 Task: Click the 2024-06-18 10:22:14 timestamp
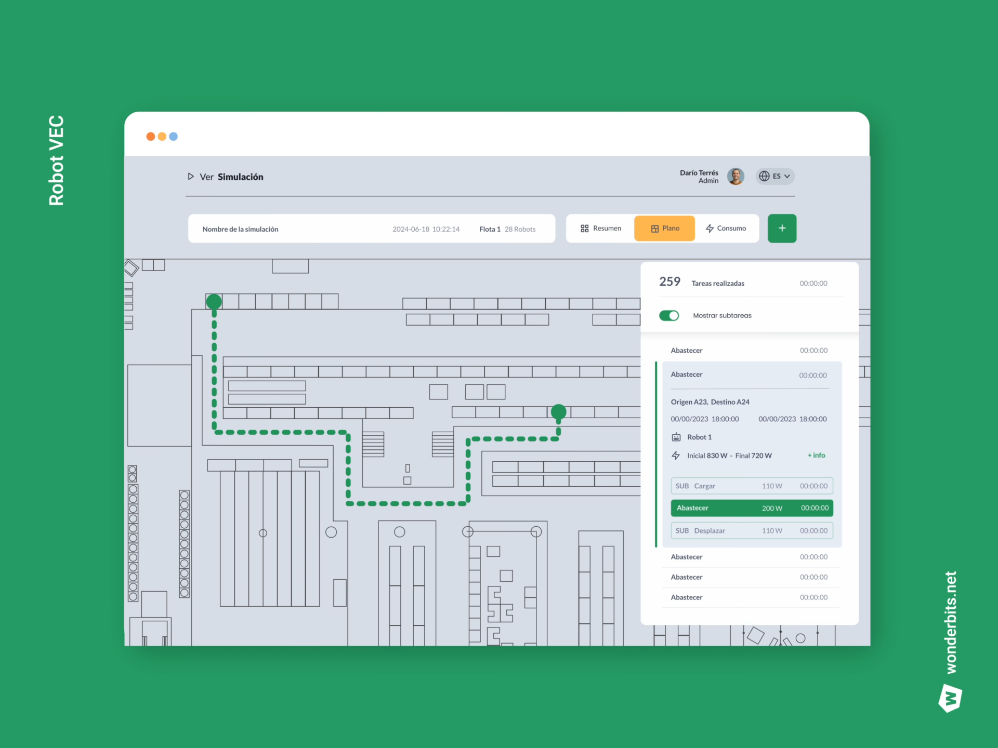(x=426, y=229)
